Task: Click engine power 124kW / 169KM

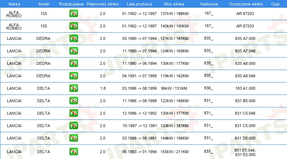Action: [x=175, y=51]
